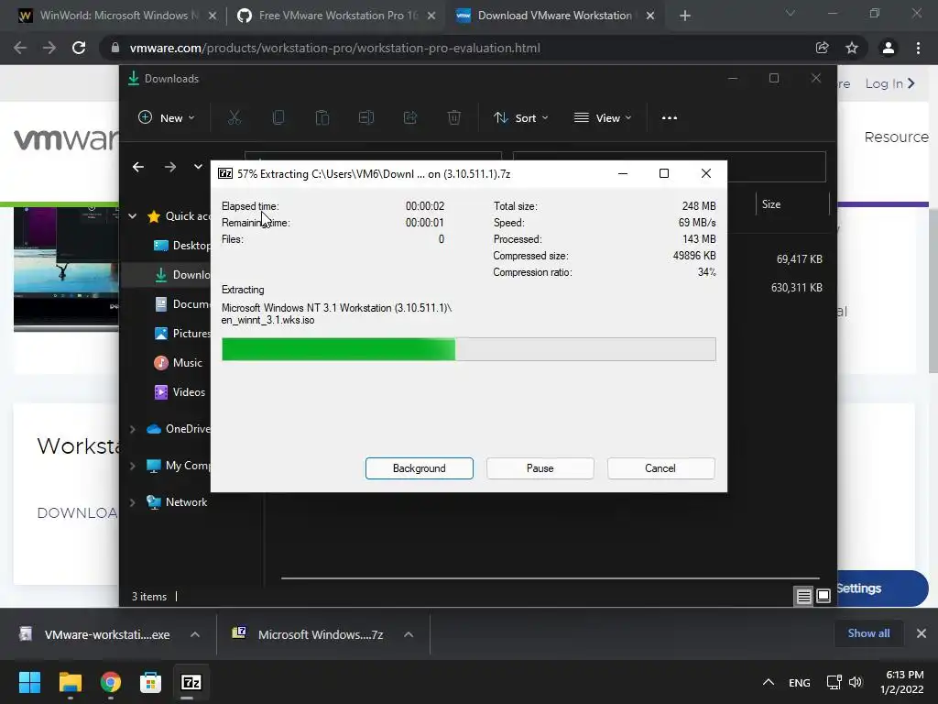Click Show all downloads
The height and width of the screenshot is (704, 938).
coord(868,633)
